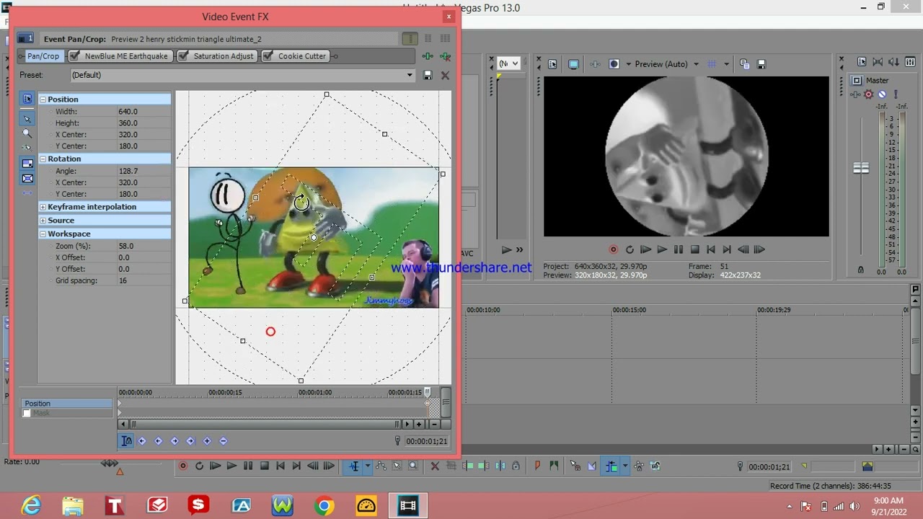
Task: Click Record button under video preview
Action: [614, 249]
